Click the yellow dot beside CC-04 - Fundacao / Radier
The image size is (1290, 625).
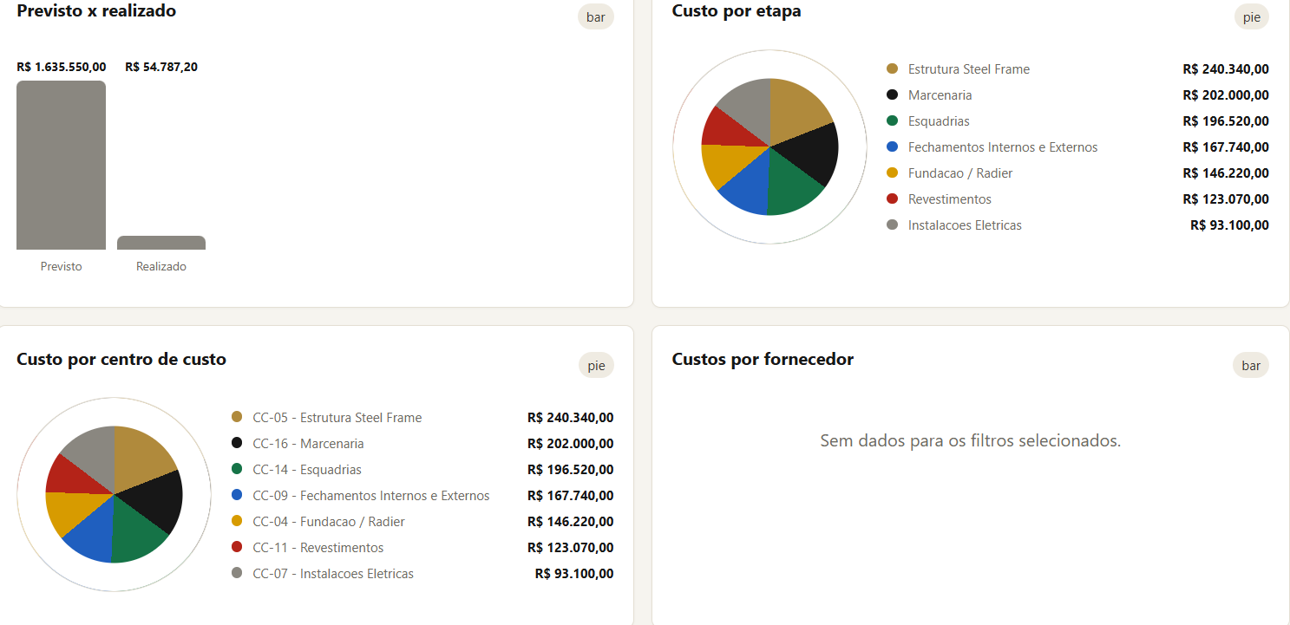pyautogui.click(x=237, y=521)
